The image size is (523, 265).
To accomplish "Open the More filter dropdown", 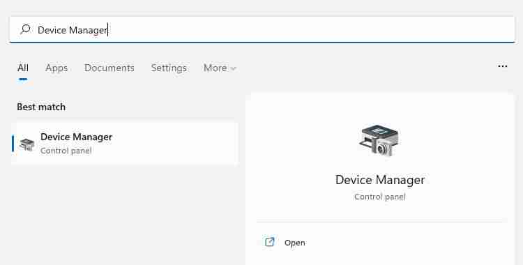I will coord(220,68).
